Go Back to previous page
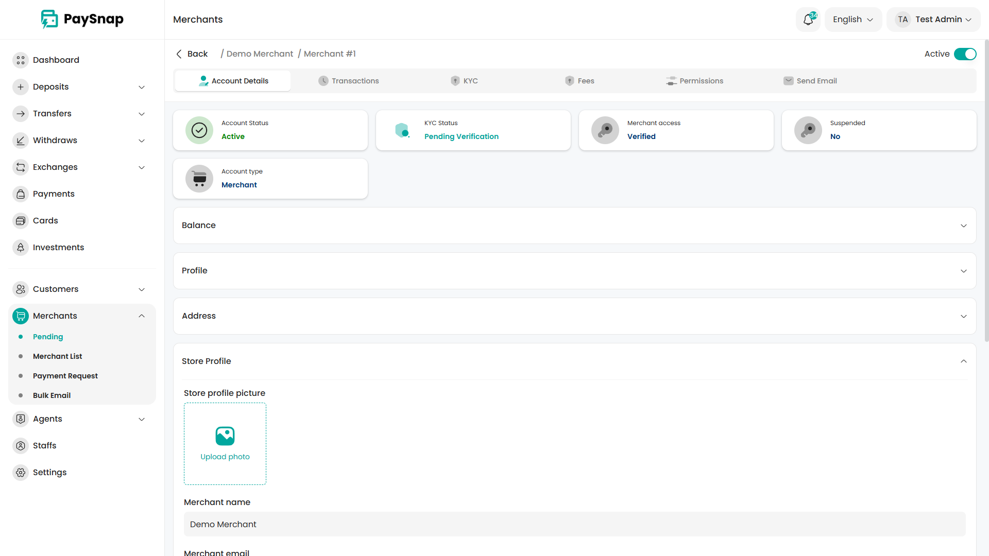Viewport: 989px width, 556px height. click(x=192, y=54)
